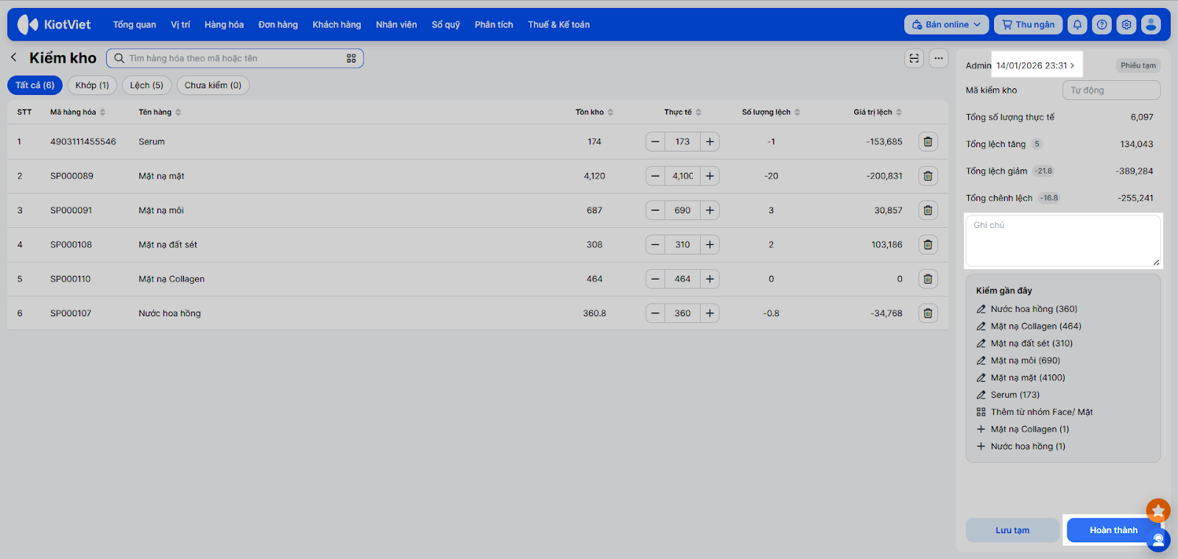Click recent entry Serum (173)
Viewport: 1178px width, 559px height.
point(1015,395)
